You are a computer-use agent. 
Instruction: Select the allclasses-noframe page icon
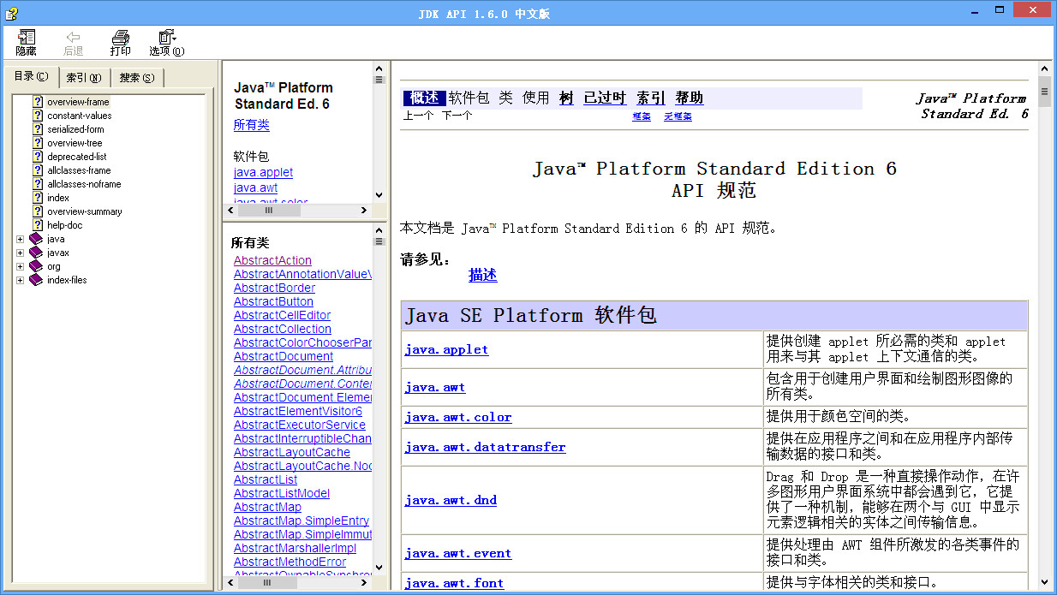click(x=38, y=184)
